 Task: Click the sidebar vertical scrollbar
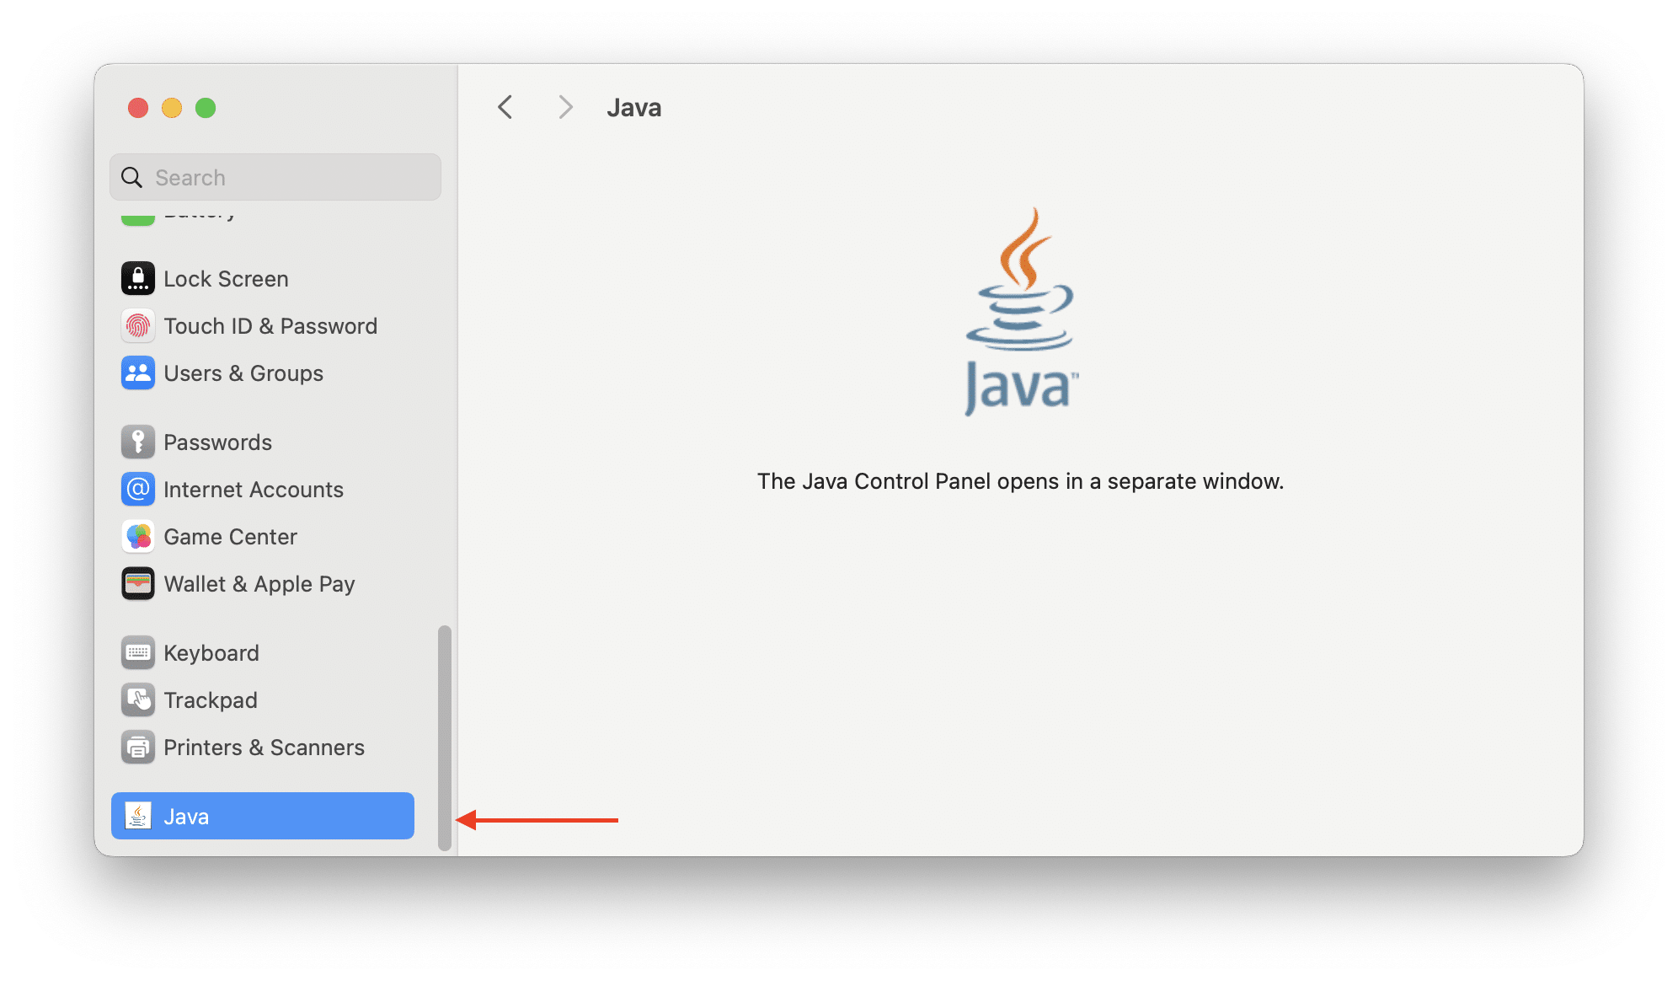[x=445, y=737]
